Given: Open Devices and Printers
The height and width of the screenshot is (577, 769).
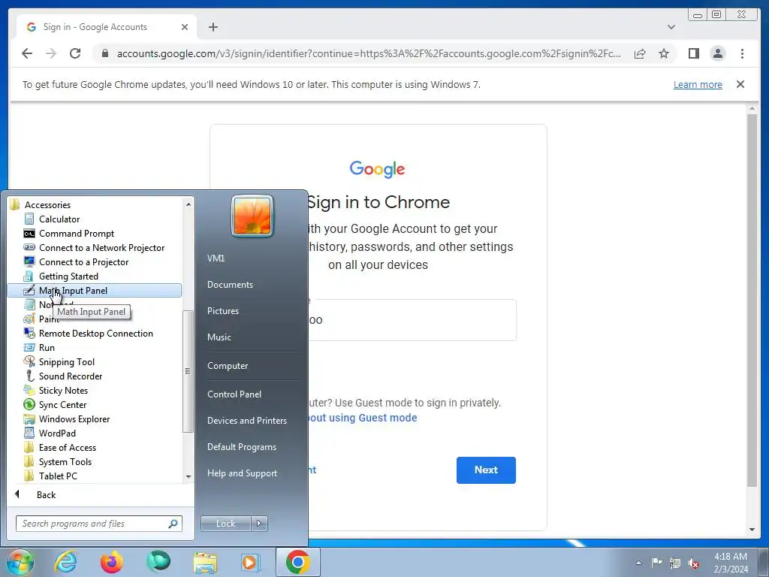Looking at the screenshot, I should point(246,421).
